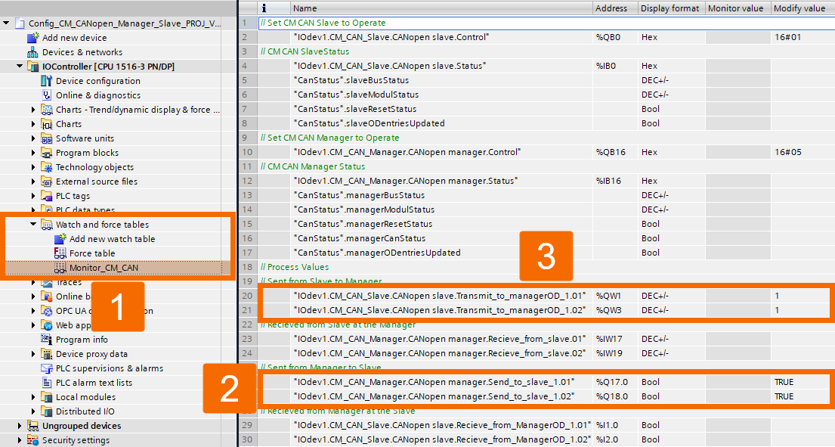Screen dimensions: 835x447
Task: Click the Watch and force tables icon
Action: point(47,225)
